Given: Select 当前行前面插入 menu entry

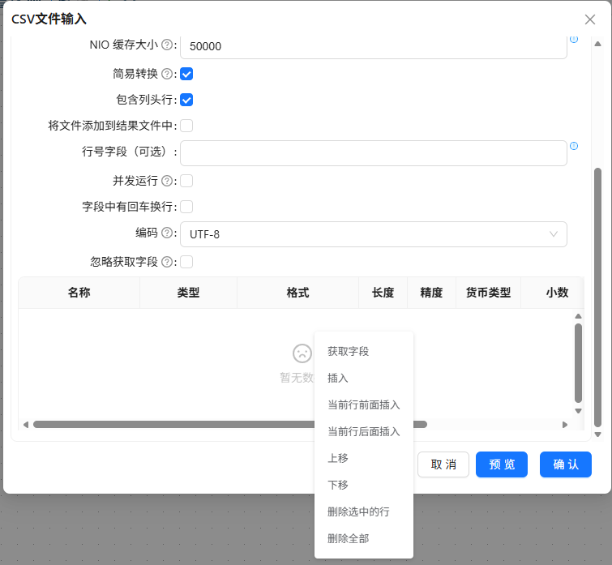Looking at the screenshot, I should tap(364, 404).
